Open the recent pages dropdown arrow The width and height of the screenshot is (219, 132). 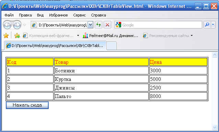[25, 25]
